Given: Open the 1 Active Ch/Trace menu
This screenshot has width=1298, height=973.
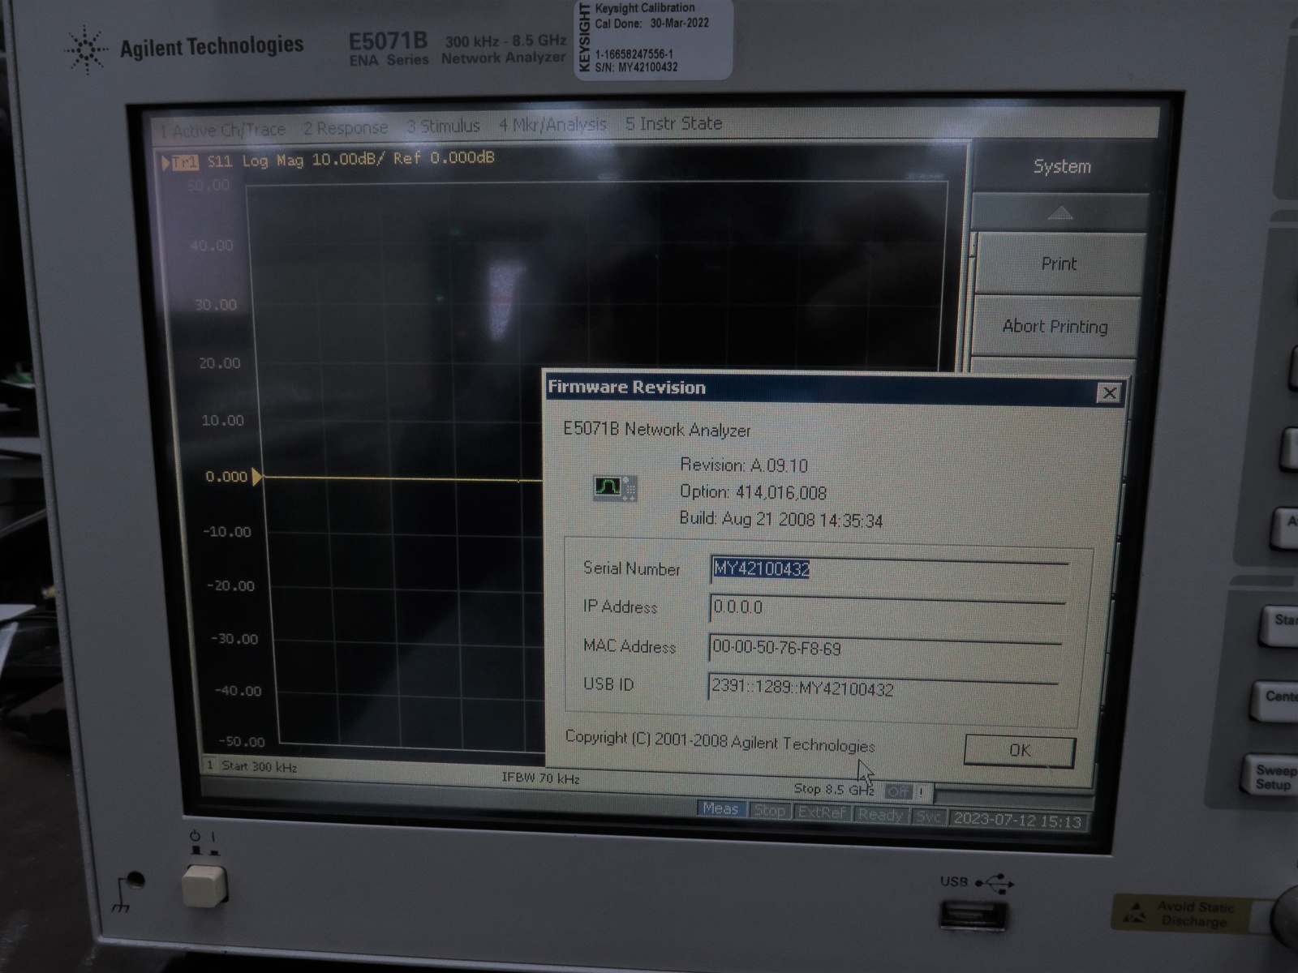Looking at the screenshot, I should [222, 130].
